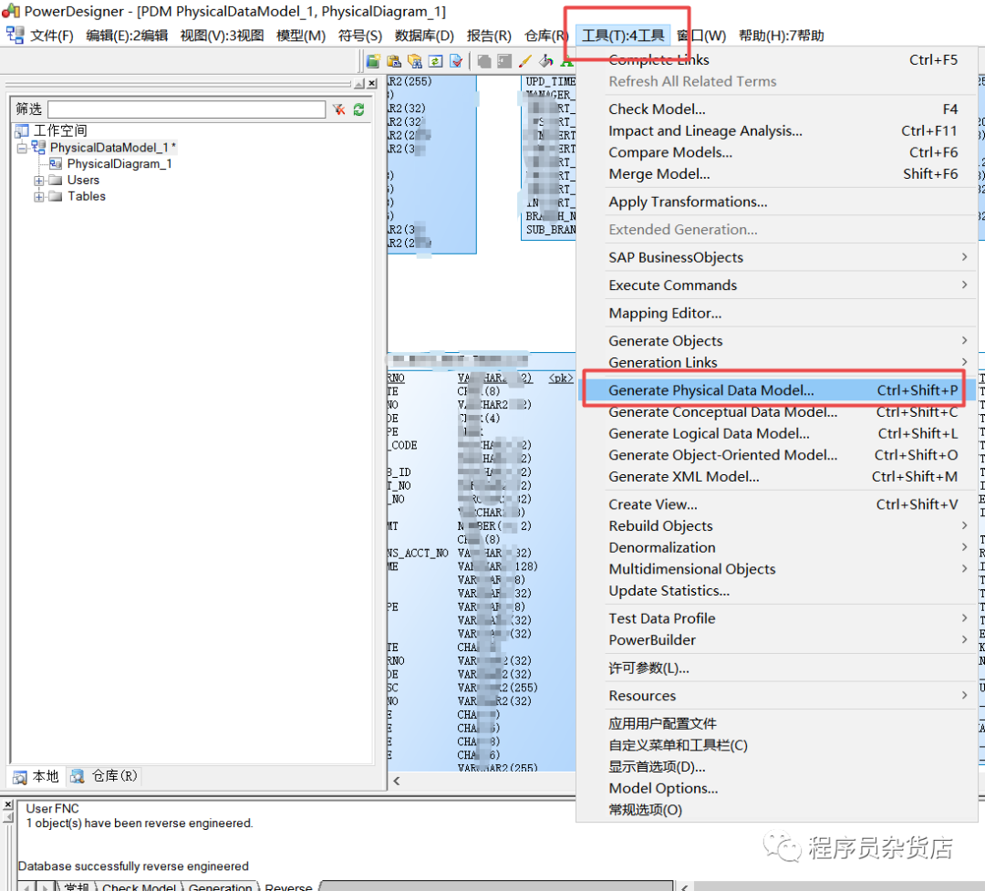Expand the Users folder in the tree
This screenshot has width=985, height=891.
[x=39, y=181]
